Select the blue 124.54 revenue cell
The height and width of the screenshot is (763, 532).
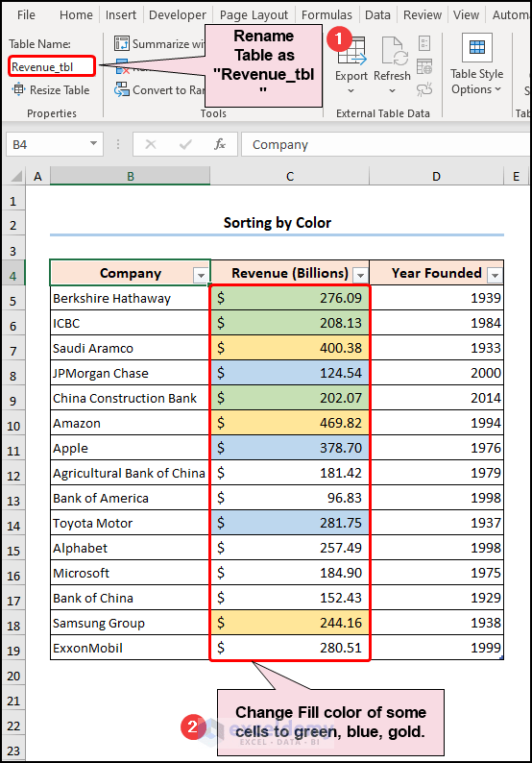click(x=290, y=373)
